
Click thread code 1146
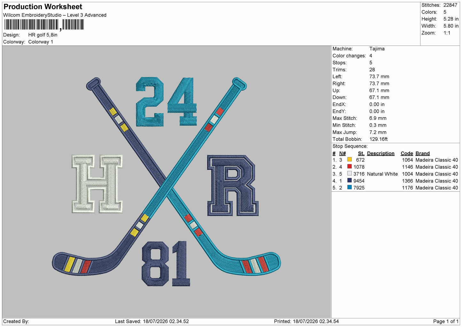point(407,167)
